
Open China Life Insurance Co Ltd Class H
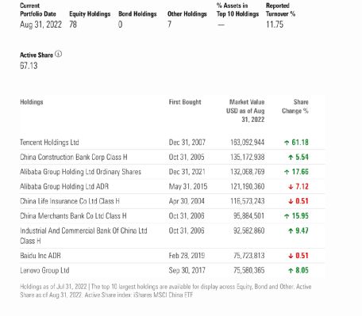coord(70,201)
